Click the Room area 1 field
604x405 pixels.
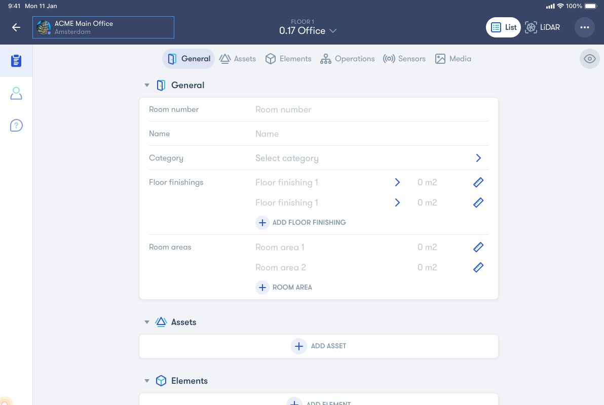pos(280,247)
